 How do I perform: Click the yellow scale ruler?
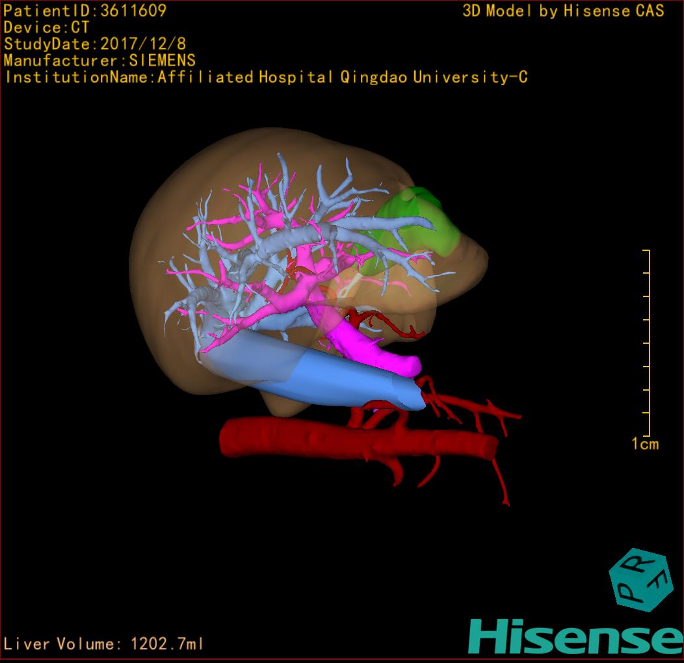pyautogui.click(x=647, y=343)
